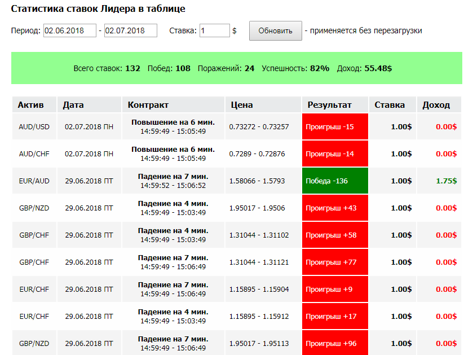Click the Контракт column header
The height and width of the screenshot is (355, 473).
[173, 105]
